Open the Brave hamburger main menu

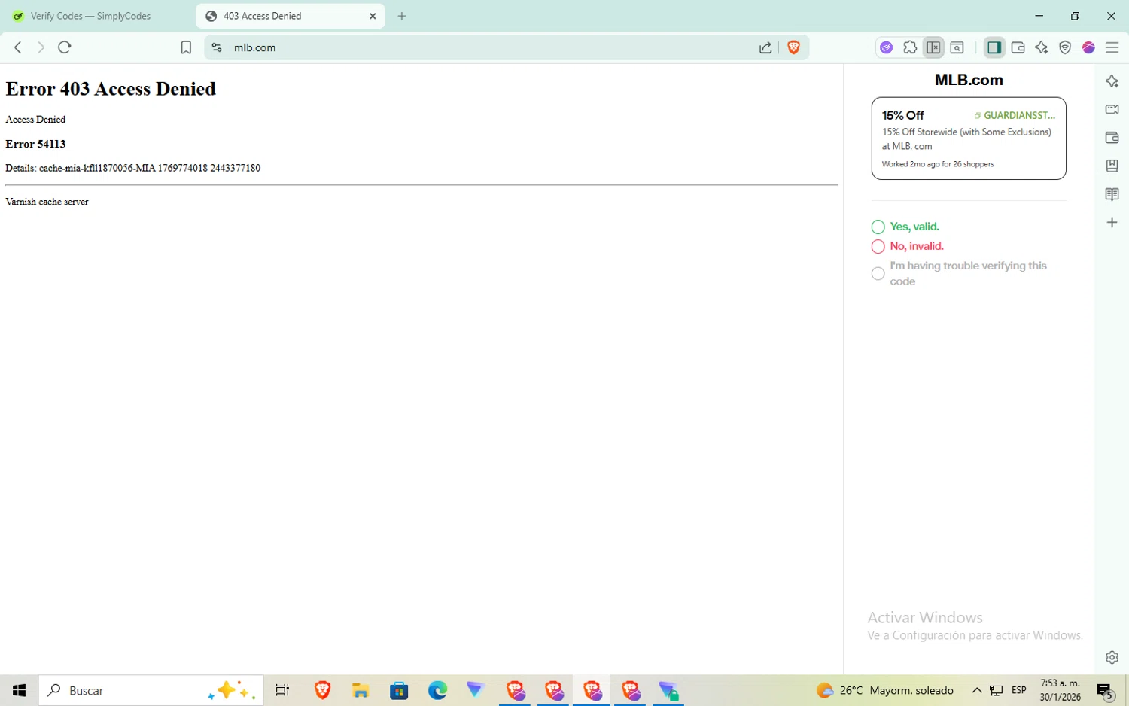point(1112,47)
